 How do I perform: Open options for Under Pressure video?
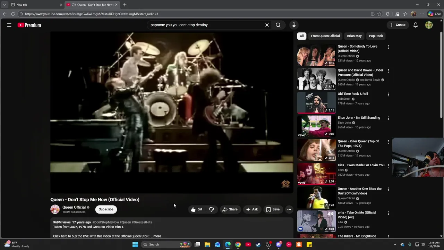point(388,71)
